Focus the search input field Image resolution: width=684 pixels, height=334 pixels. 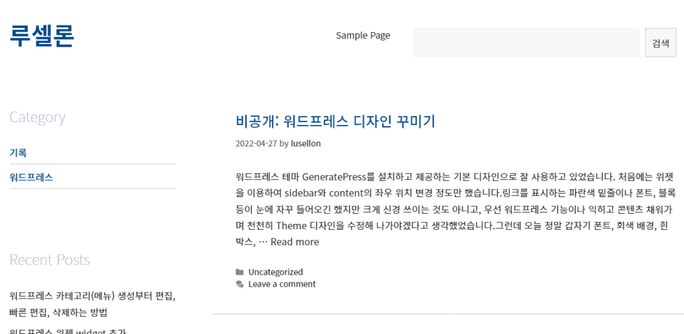(x=526, y=43)
